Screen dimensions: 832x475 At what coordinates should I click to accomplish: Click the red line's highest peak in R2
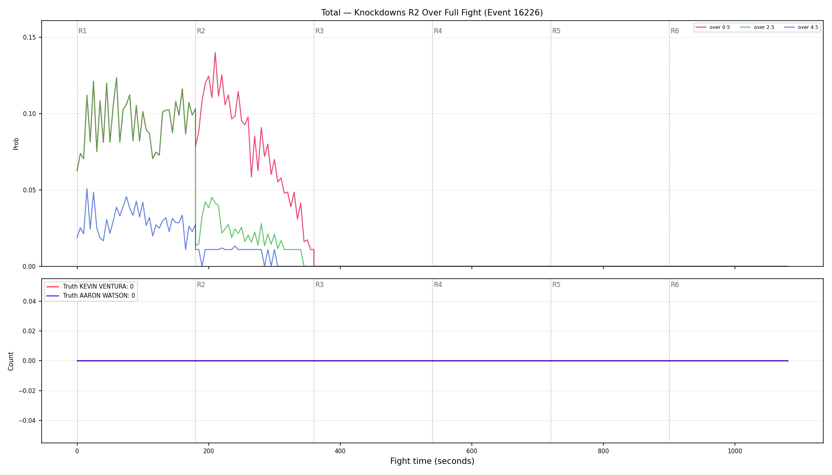pyautogui.click(x=215, y=53)
